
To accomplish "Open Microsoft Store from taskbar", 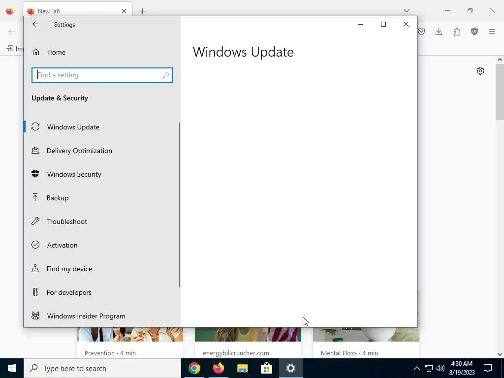I will coord(266,368).
